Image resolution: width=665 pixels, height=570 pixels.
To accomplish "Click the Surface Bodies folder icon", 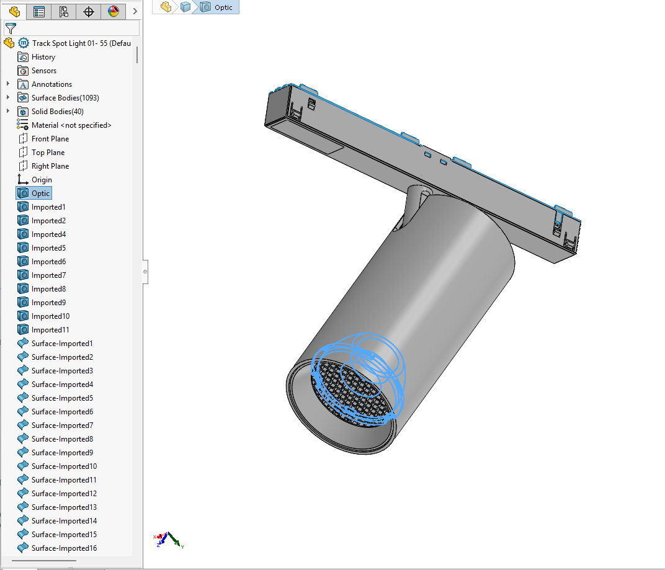I will point(23,97).
